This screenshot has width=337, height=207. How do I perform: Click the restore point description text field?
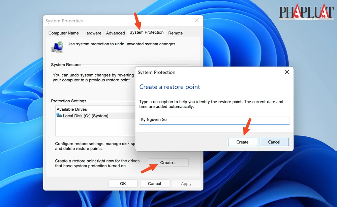click(202, 120)
